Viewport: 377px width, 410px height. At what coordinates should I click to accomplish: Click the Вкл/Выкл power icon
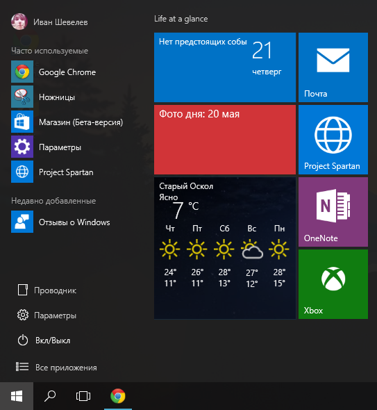click(x=23, y=341)
